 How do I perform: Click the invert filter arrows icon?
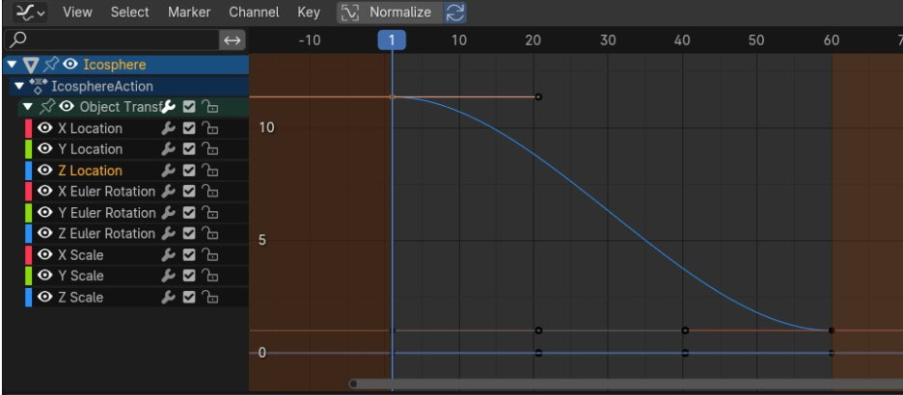point(233,40)
